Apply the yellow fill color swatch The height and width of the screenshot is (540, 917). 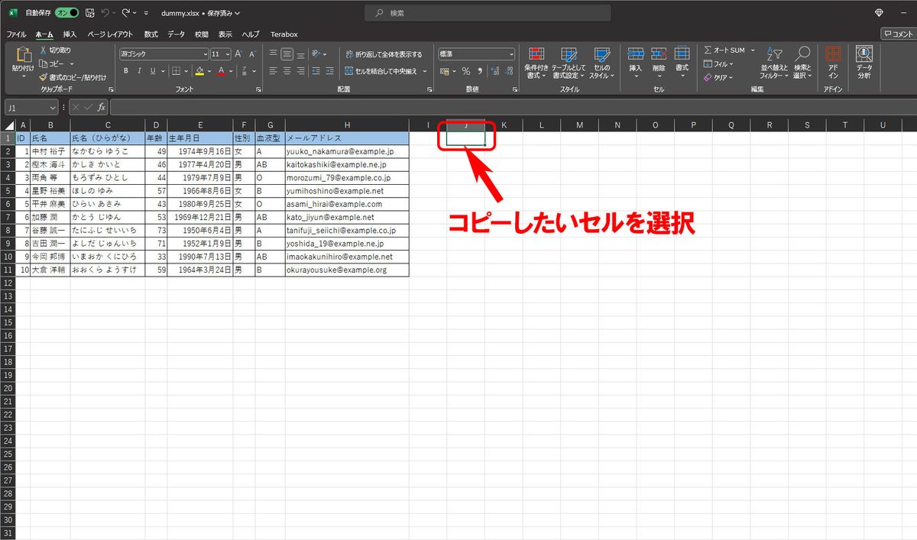pyautogui.click(x=199, y=71)
